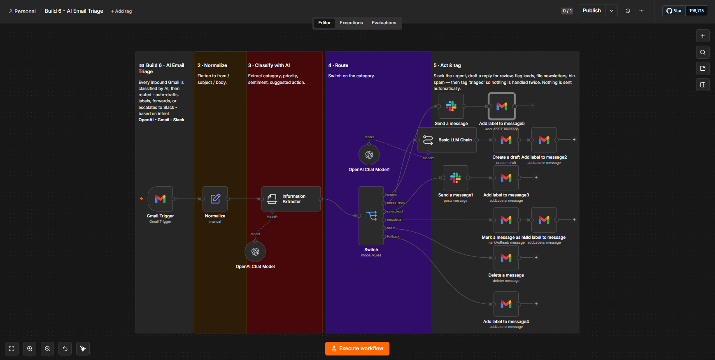Select the Switch node
This screenshot has height=360, width=715.
371,216
